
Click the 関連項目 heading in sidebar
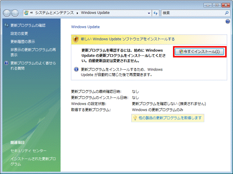click(x=17, y=142)
